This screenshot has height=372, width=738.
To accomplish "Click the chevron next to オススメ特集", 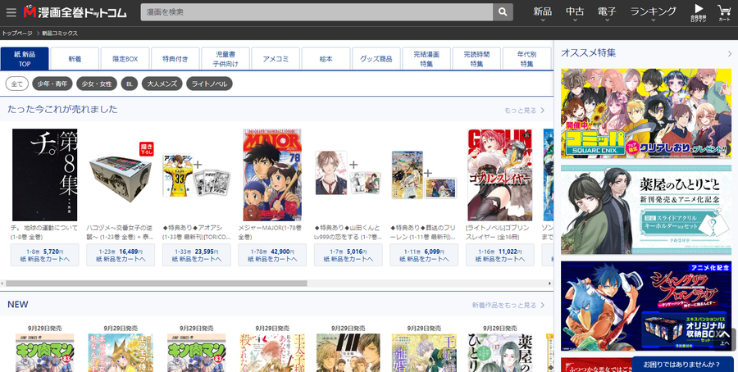I will click(730, 53).
